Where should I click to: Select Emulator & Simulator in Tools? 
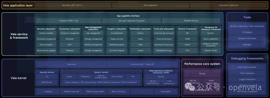click(247, 38)
